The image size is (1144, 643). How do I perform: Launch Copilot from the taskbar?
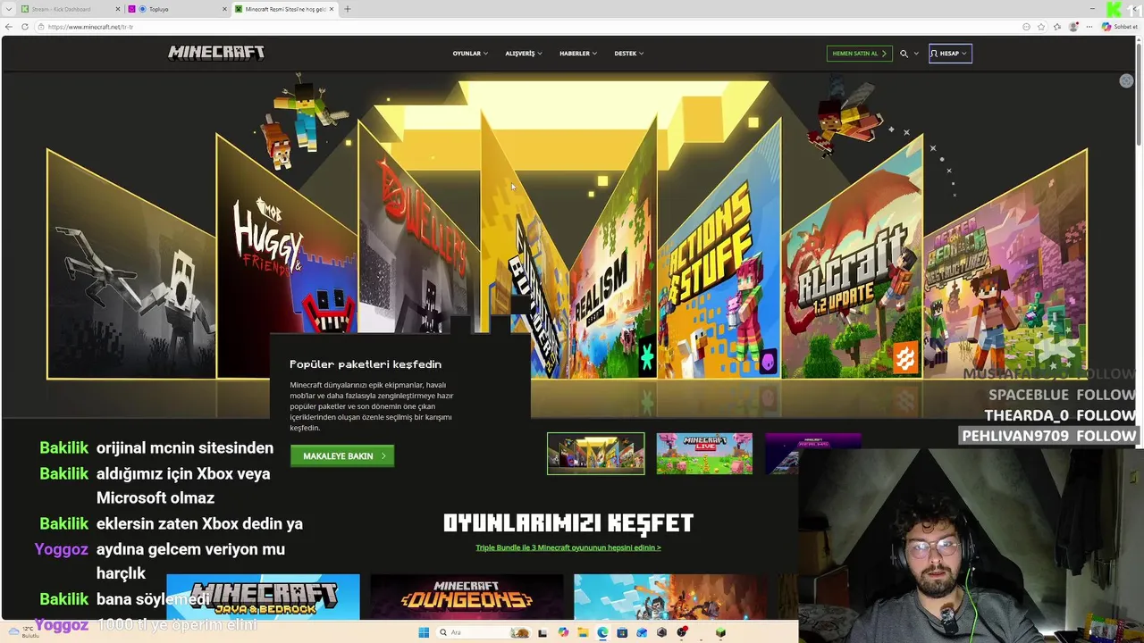click(x=563, y=632)
